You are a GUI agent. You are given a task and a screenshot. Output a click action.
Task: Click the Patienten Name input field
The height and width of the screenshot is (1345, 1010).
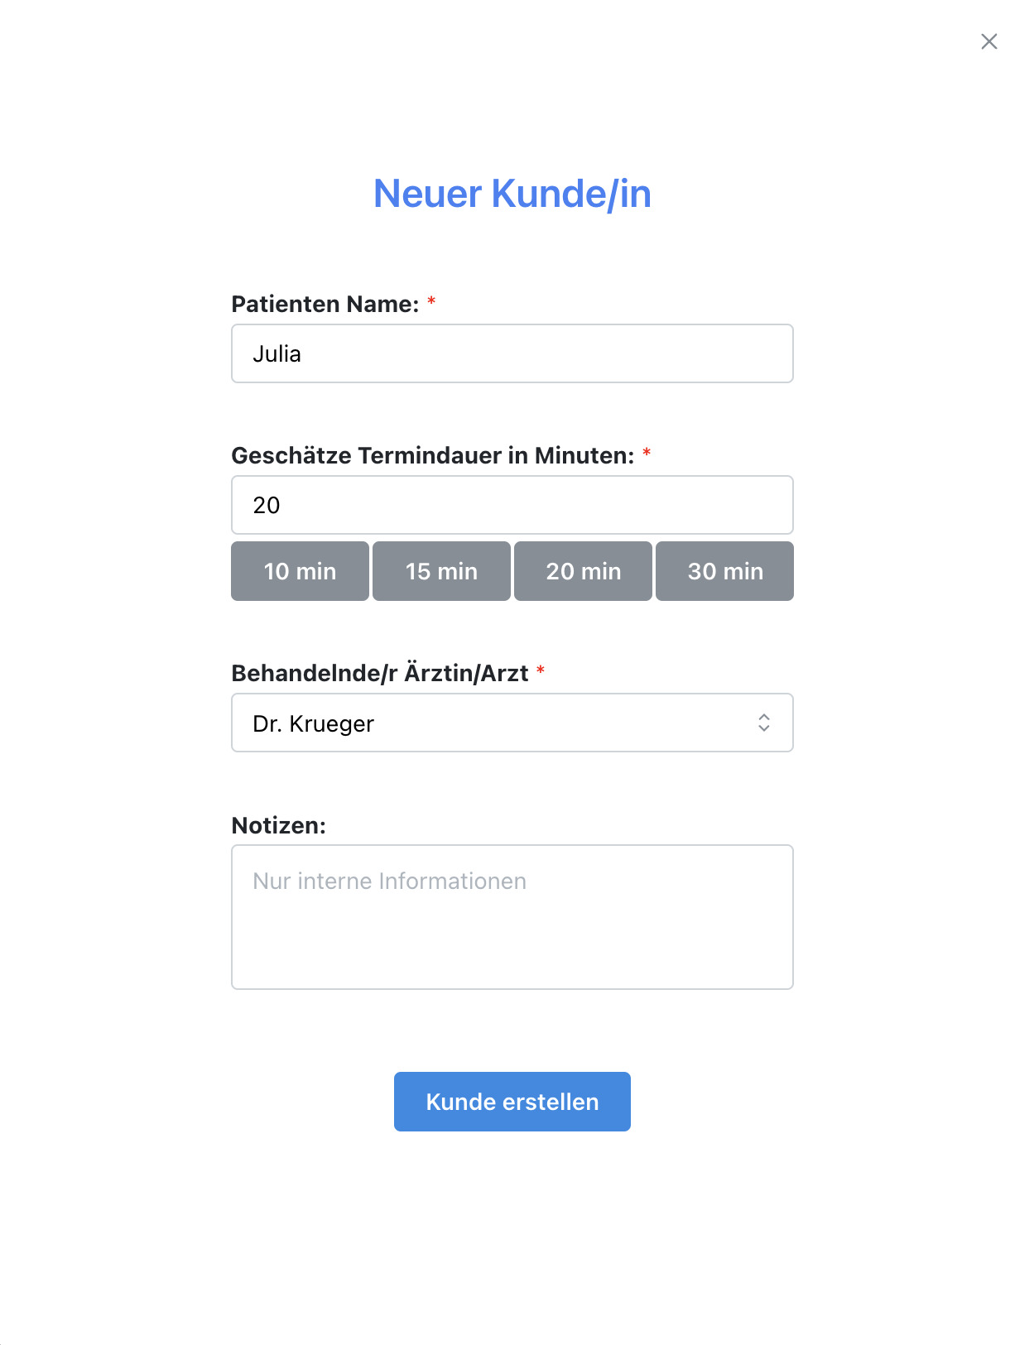coord(512,353)
